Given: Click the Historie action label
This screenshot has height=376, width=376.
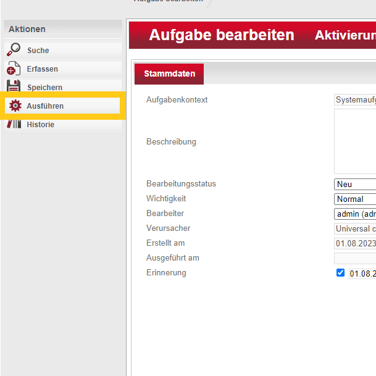Looking at the screenshot, I should click(x=41, y=124).
